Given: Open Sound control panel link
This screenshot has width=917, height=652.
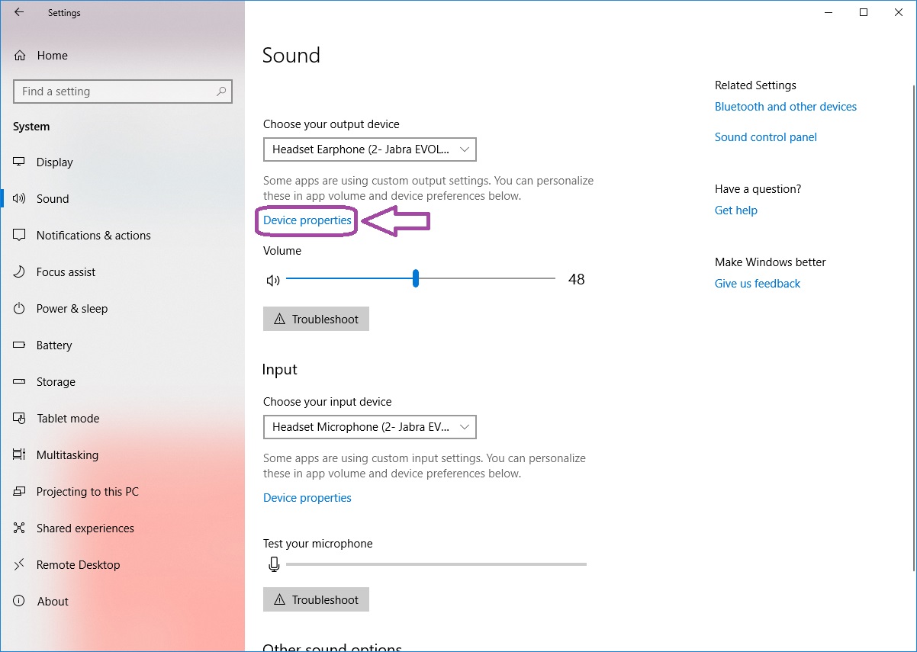Looking at the screenshot, I should [766, 137].
